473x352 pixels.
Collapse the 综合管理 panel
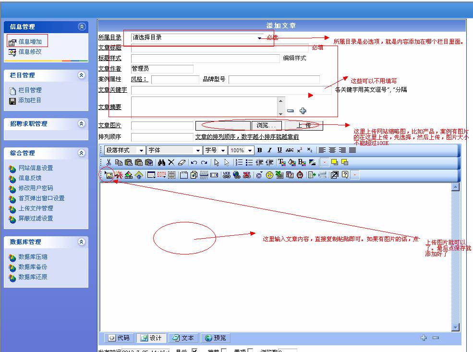click(x=81, y=153)
